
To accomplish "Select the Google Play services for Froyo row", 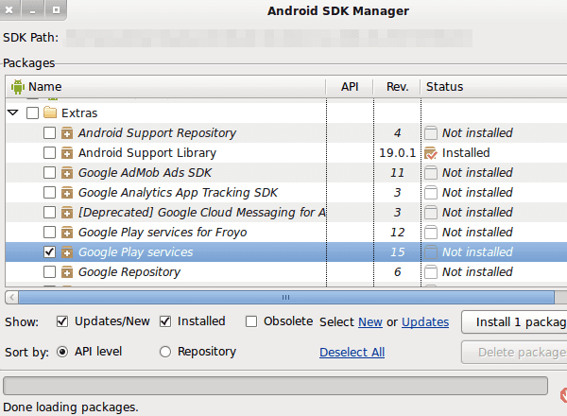I will (x=286, y=233).
